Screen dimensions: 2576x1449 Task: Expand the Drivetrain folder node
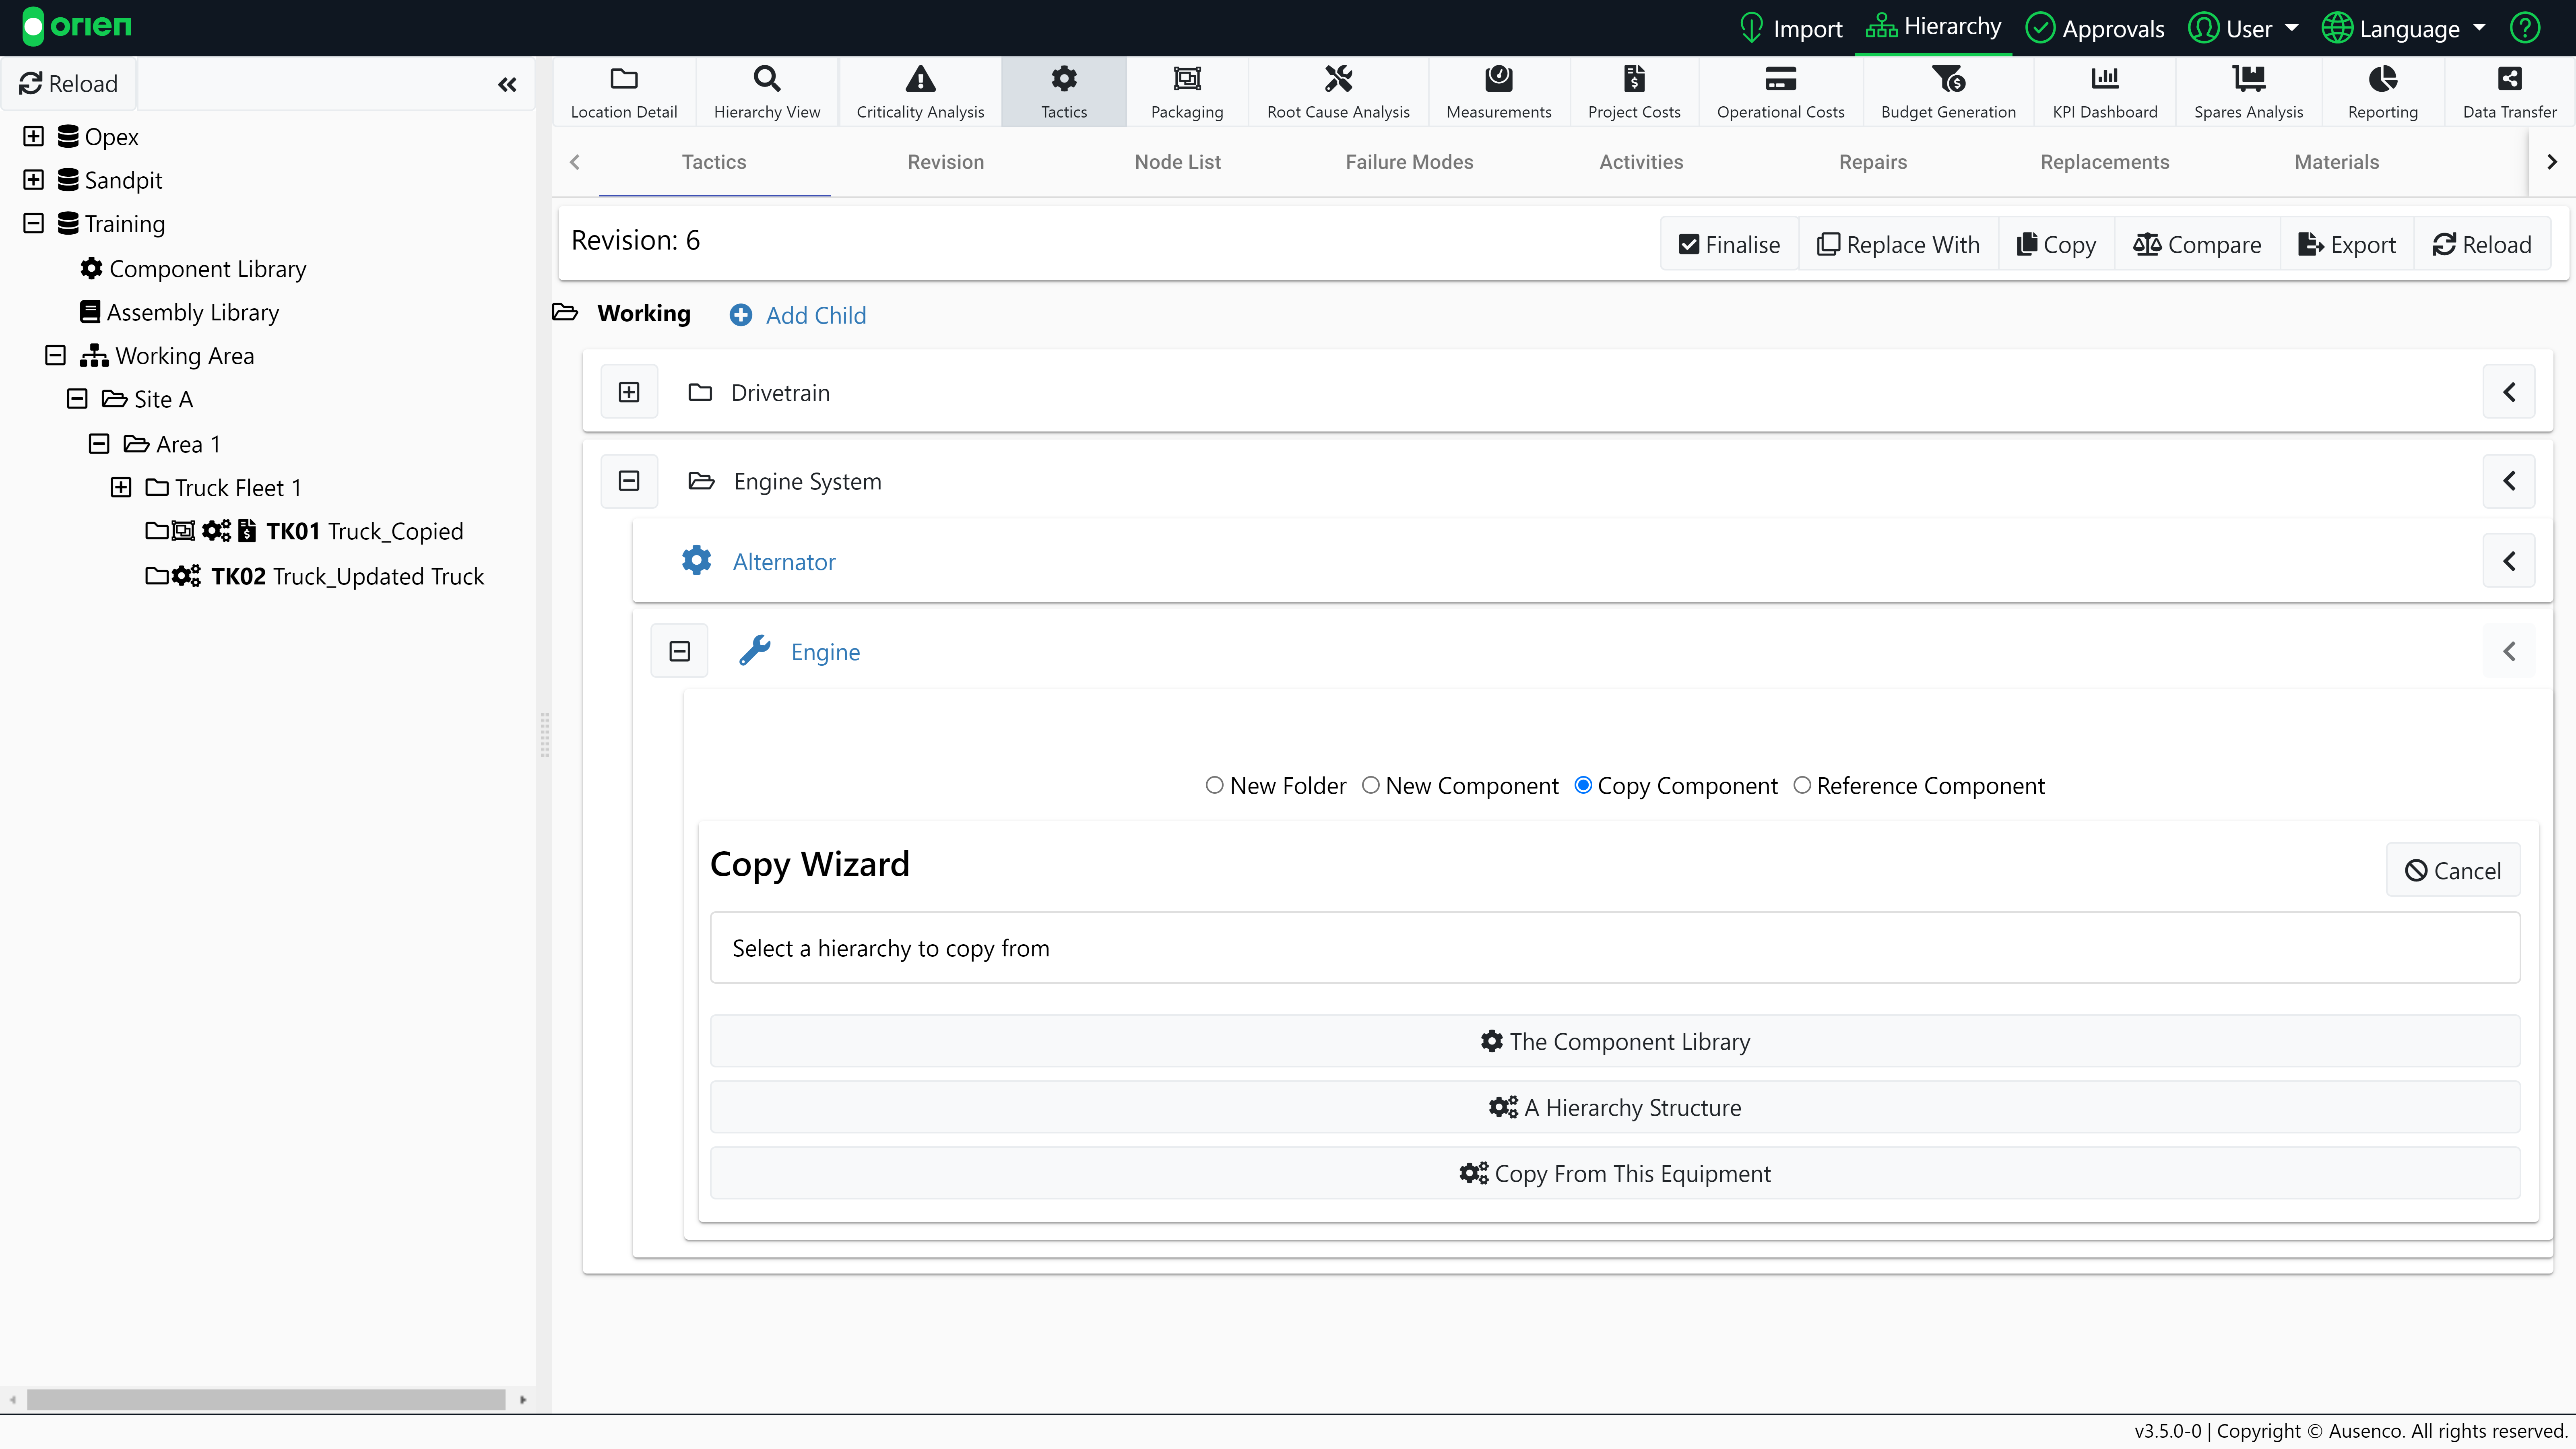(x=629, y=392)
